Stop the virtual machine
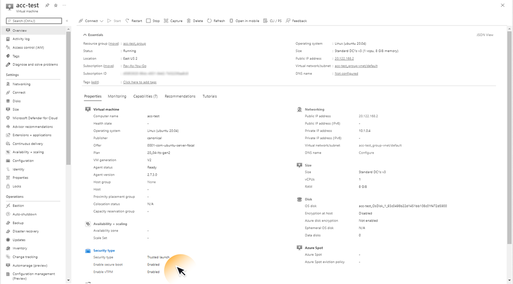 [153, 21]
